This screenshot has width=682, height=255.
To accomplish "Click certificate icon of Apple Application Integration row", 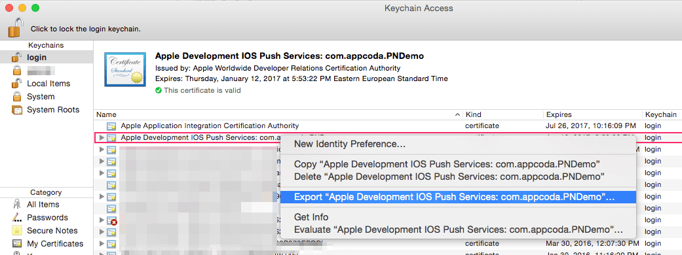I will [x=112, y=126].
